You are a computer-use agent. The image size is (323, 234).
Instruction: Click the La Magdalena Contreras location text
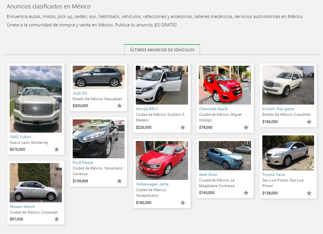217,183
